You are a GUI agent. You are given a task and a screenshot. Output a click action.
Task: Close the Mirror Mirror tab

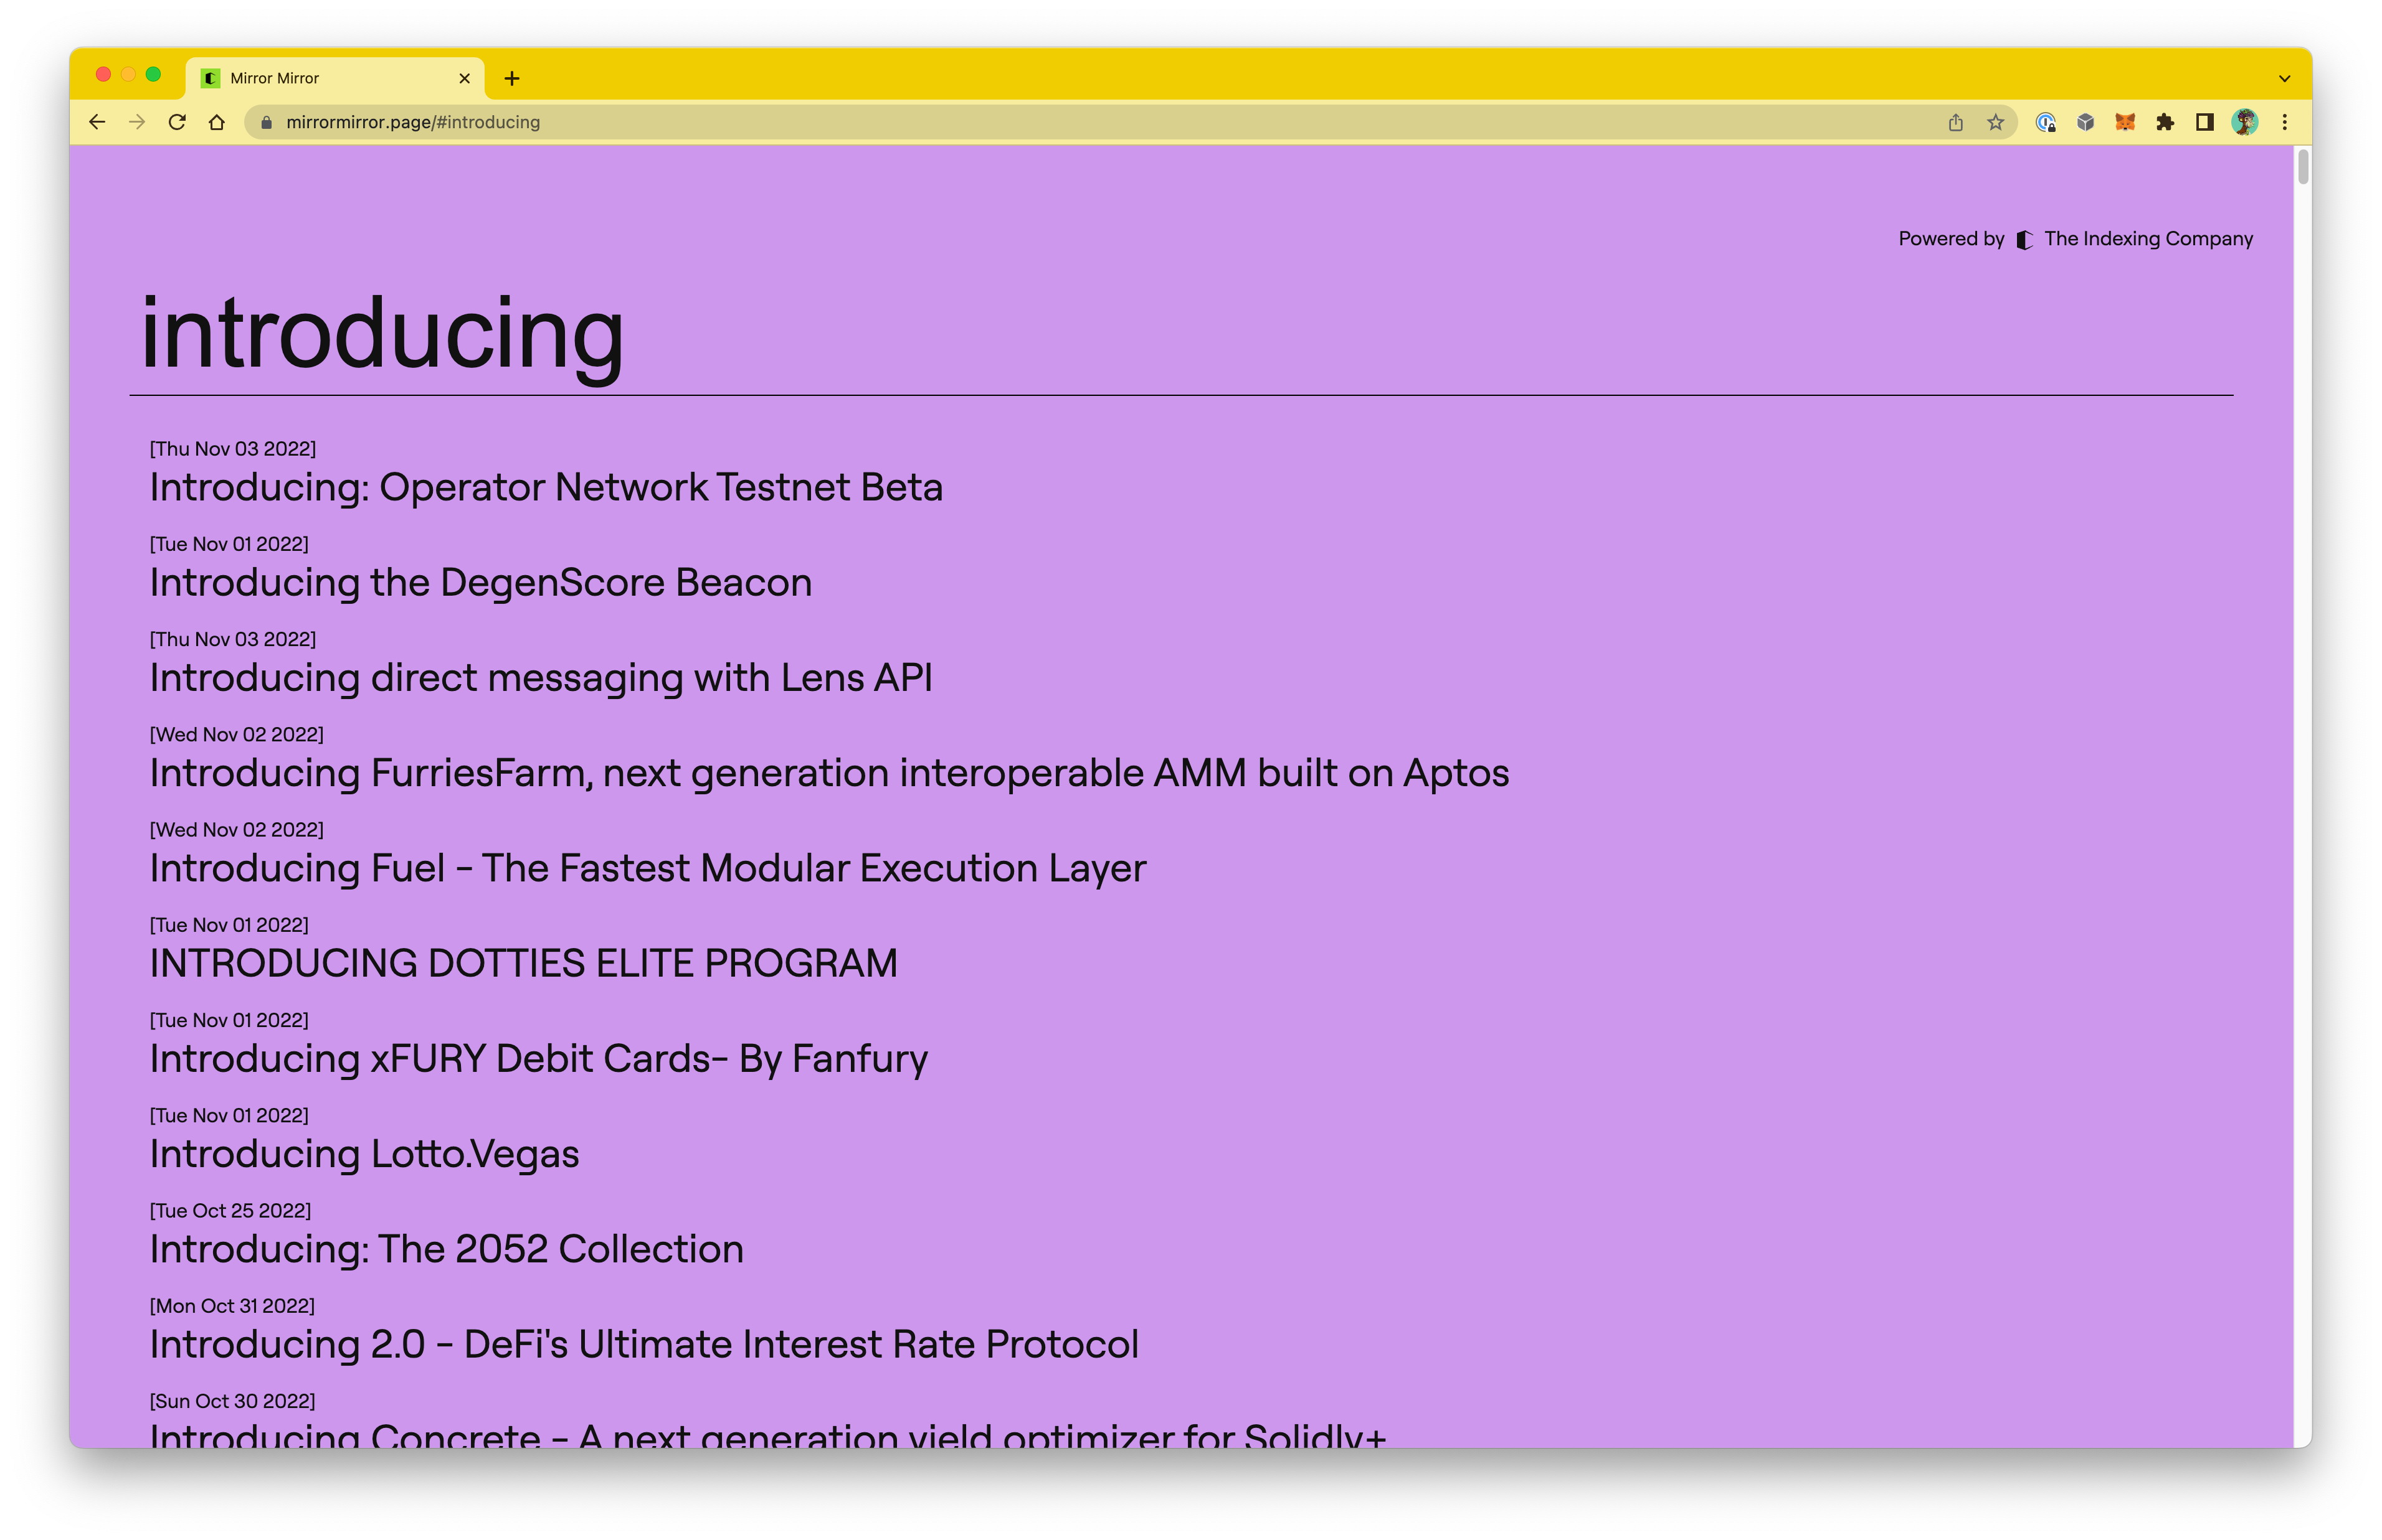(464, 78)
